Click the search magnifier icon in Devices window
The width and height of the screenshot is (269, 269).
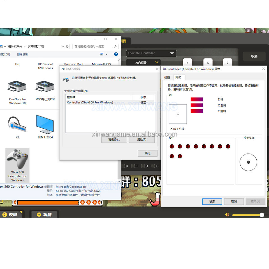coord(115,47)
